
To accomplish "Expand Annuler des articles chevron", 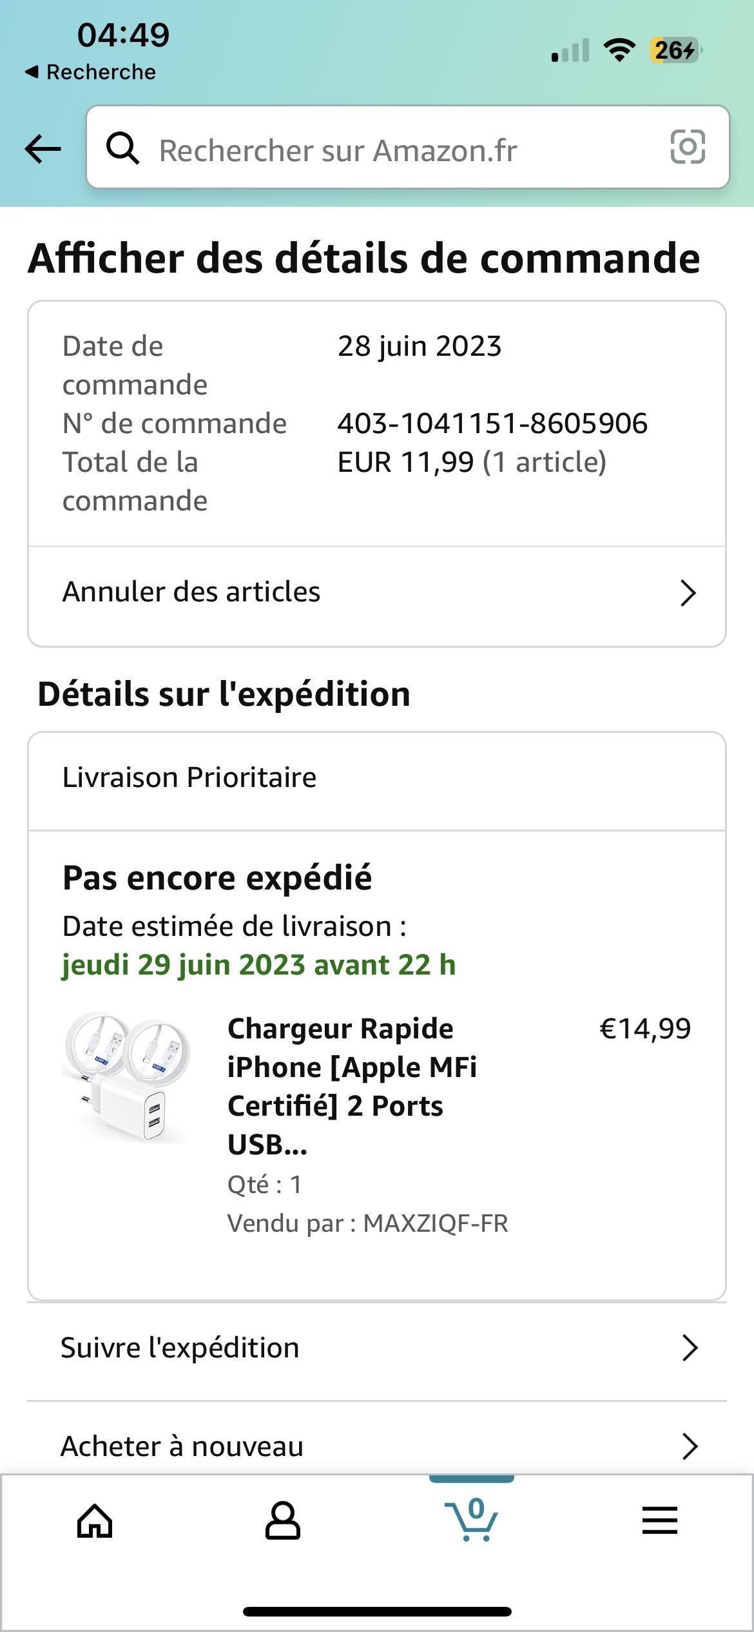I will [688, 593].
